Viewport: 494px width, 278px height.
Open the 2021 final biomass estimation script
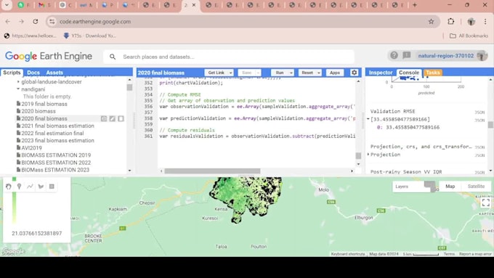tap(57, 126)
